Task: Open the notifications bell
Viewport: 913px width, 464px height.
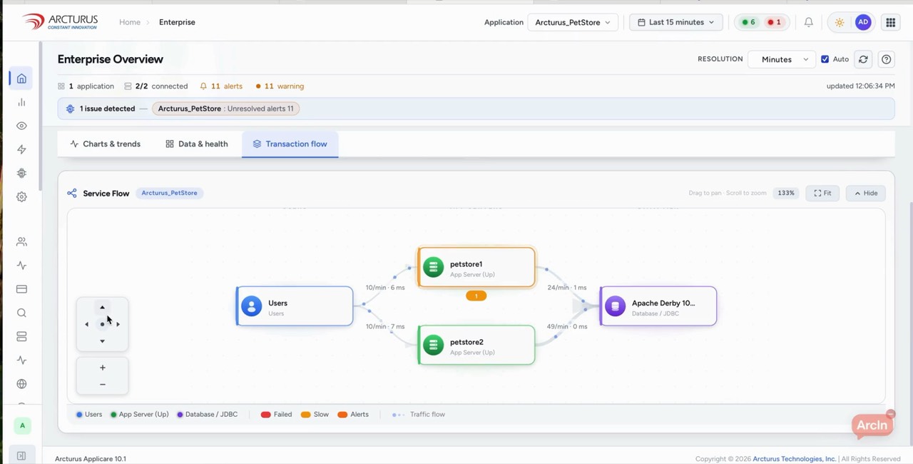Action: pos(808,22)
